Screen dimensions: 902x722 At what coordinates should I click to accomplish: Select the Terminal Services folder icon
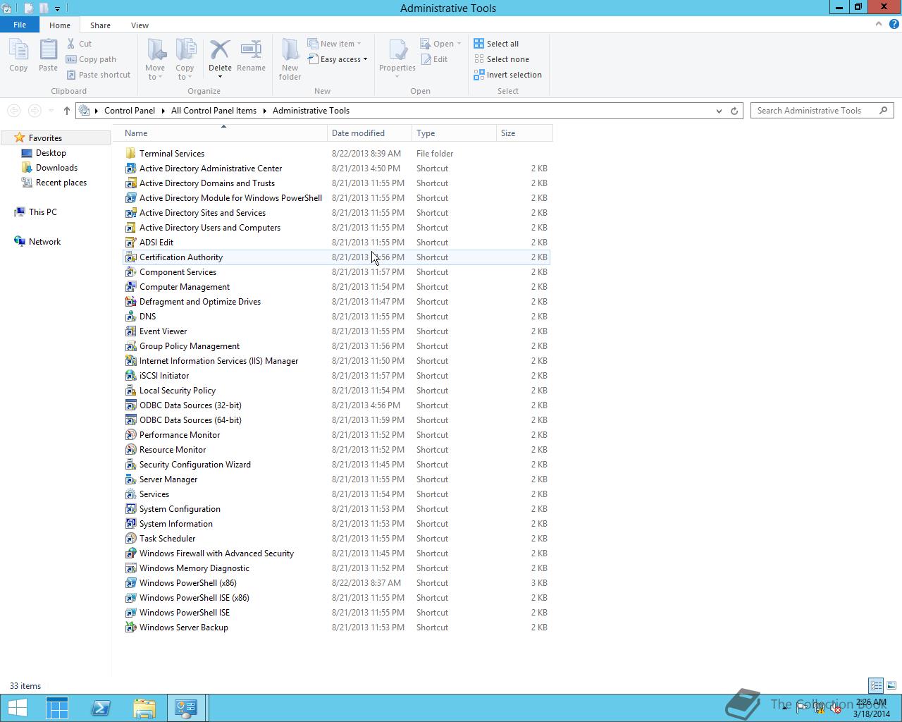(130, 154)
